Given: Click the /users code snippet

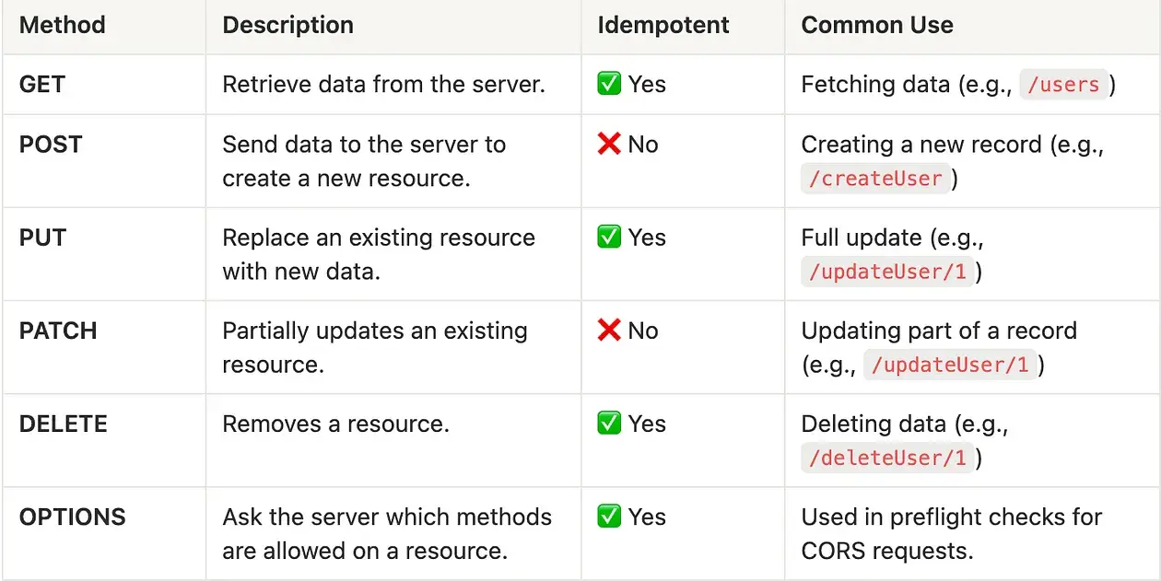Looking at the screenshot, I should [x=1064, y=84].
